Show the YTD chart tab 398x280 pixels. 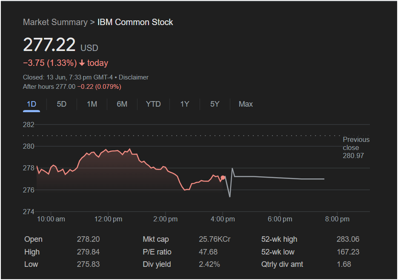click(153, 104)
